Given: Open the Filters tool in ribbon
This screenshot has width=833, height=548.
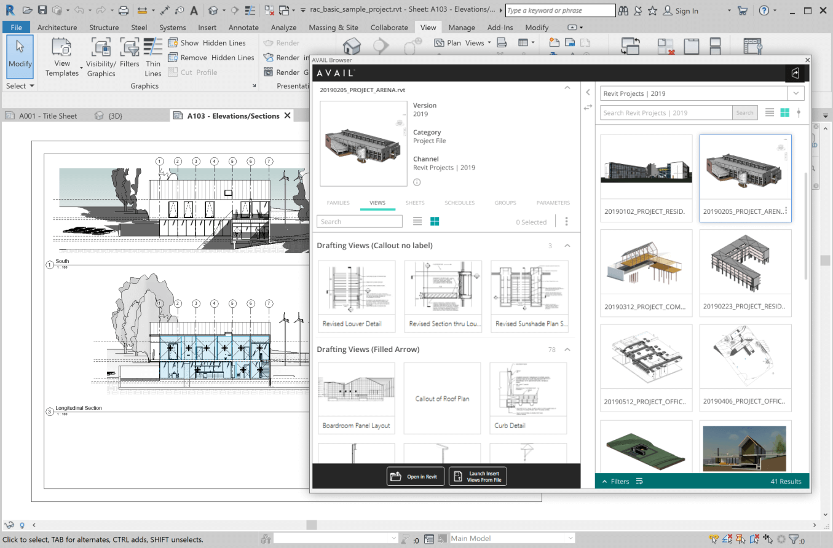Looking at the screenshot, I should coord(130,53).
